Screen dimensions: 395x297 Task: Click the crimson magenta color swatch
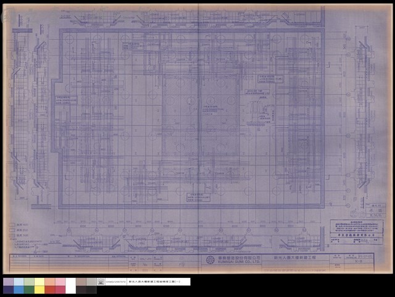(x=60, y=290)
